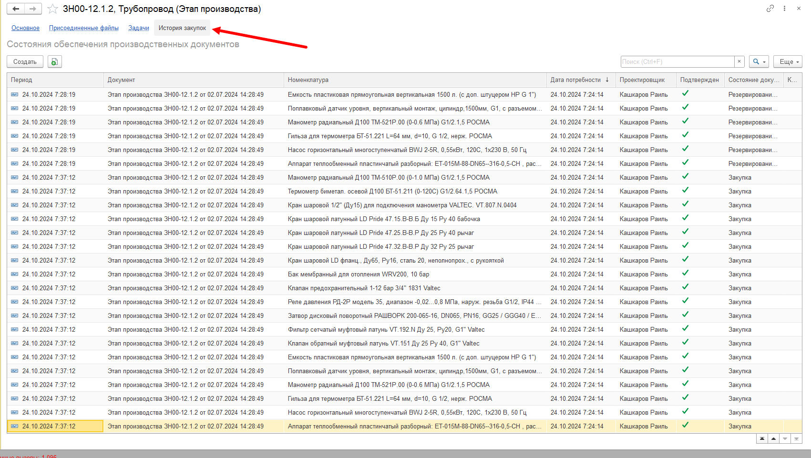
Task: Open the search magnifier dropdown button
Action: click(x=759, y=61)
